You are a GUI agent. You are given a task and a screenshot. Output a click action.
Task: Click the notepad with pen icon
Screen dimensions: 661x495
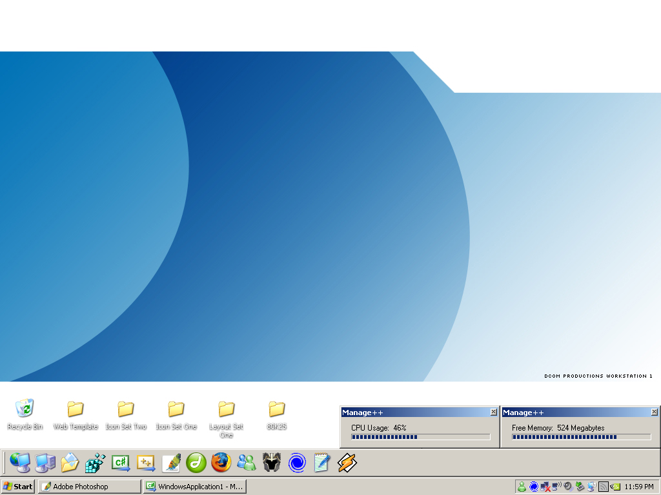point(322,462)
